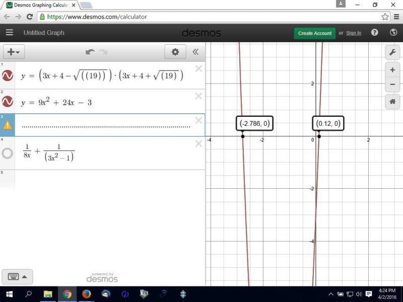Hide graph of expression 1

tap(8, 75)
